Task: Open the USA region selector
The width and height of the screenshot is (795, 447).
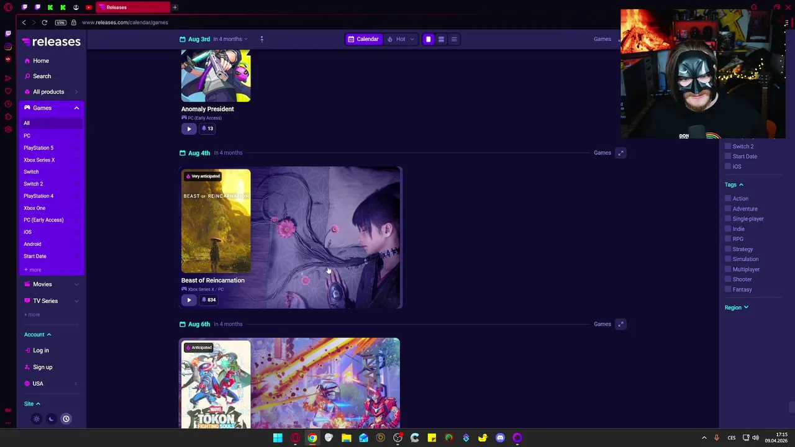Action: (51, 384)
